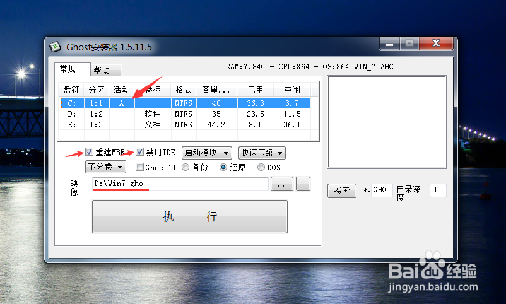Screen dimensions: 506x304
Task: Expand the 快速压缩 dropdown
Action: click(262, 153)
